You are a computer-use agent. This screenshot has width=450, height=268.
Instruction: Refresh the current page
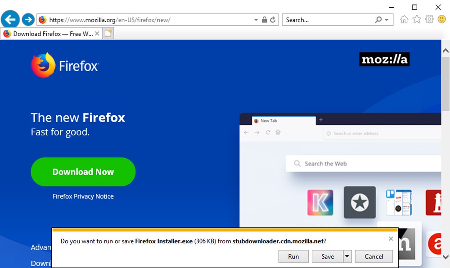(x=273, y=19)
